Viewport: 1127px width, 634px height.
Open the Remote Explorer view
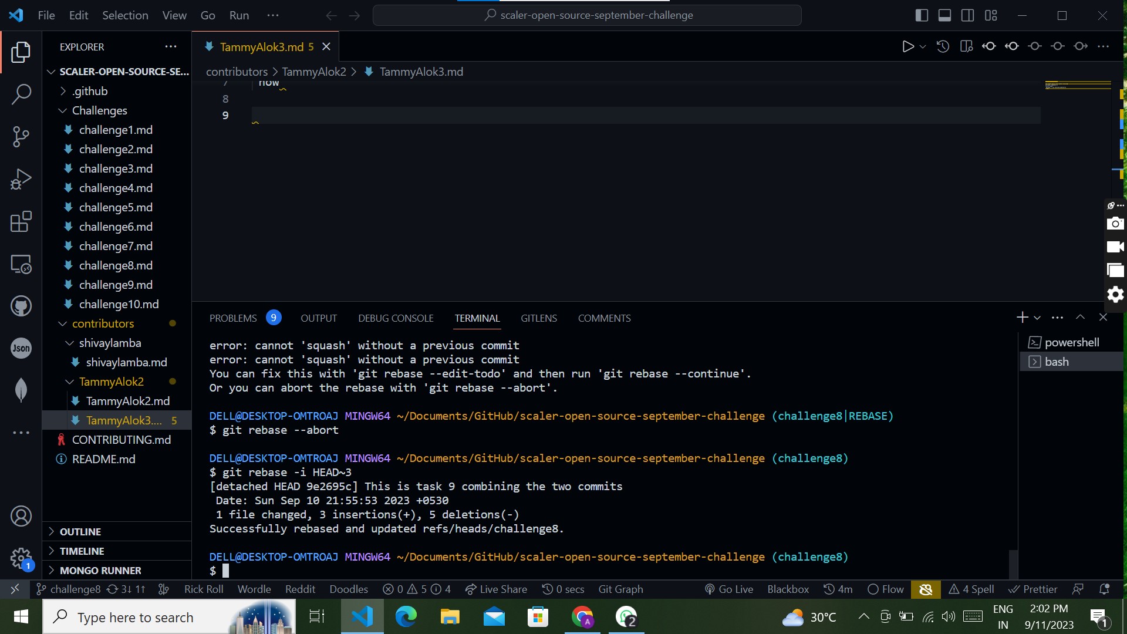pyautogui.click(x=21, y=264)
